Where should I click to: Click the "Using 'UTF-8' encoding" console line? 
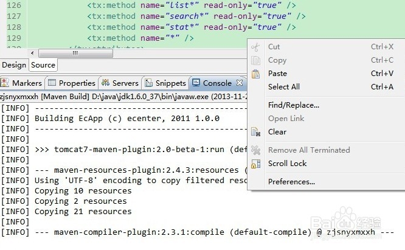tap(124, 181)
